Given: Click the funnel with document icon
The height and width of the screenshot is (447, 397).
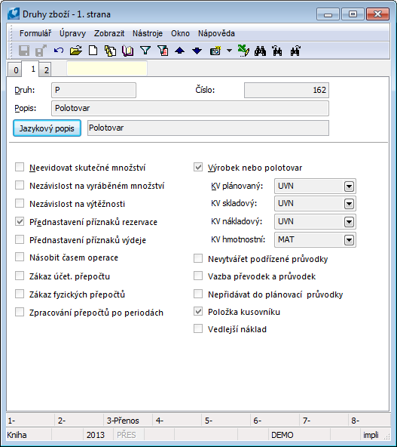Looking at the screenshot, I should [x=163, y=51].
